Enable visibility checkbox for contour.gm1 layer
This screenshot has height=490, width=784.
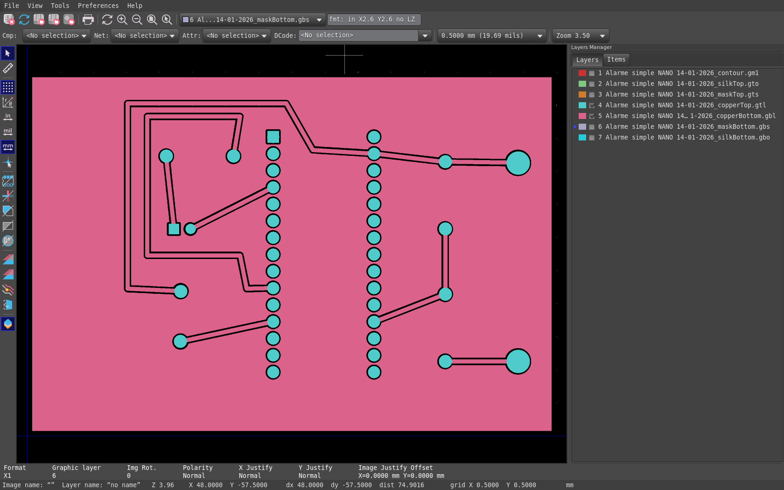click(x=592, y=73)
